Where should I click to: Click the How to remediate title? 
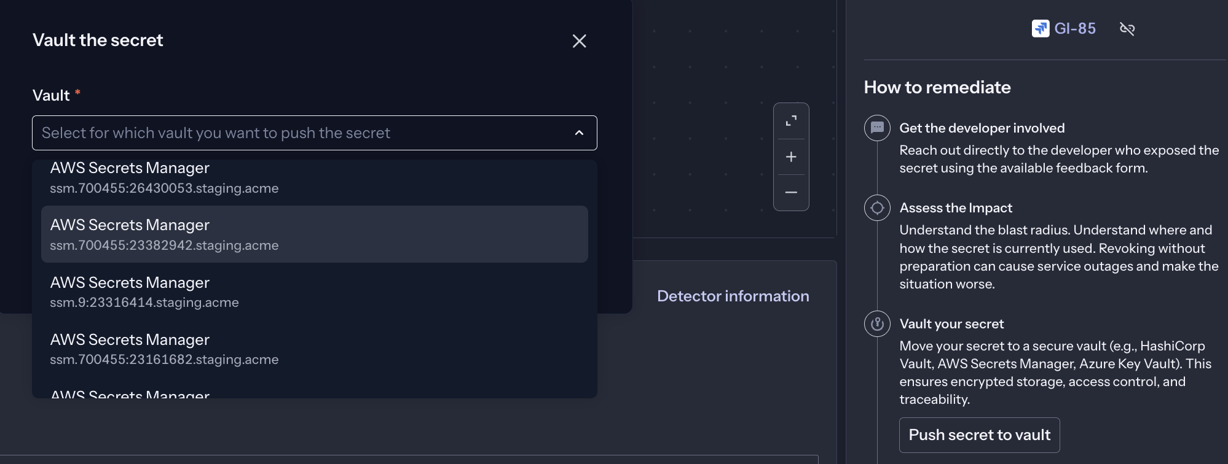[937, 87]
